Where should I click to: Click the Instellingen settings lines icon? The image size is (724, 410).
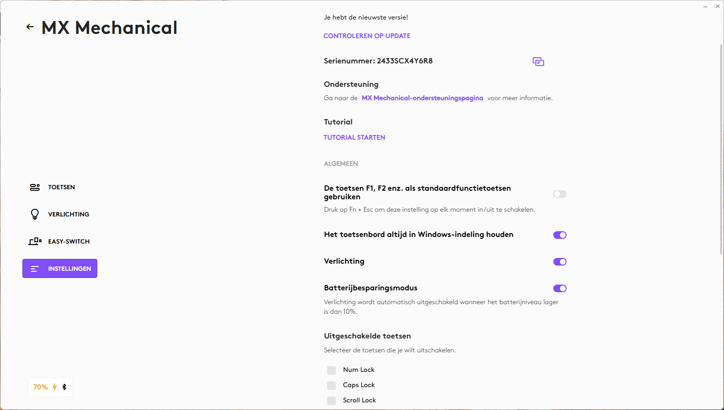point(35,269)
